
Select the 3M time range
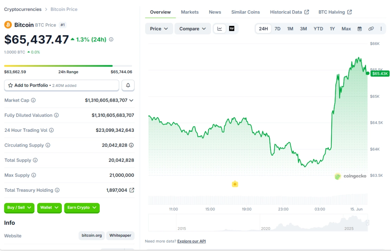click(303, 29)
